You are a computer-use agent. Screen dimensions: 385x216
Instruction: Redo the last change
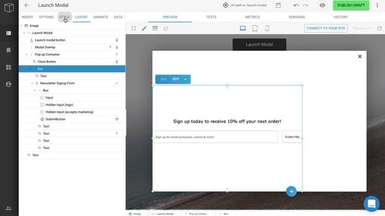pos(306,5)
